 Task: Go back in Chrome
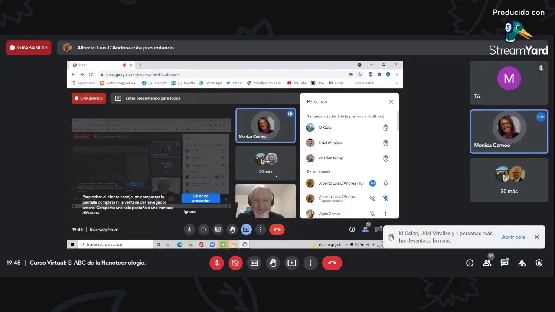73,75
